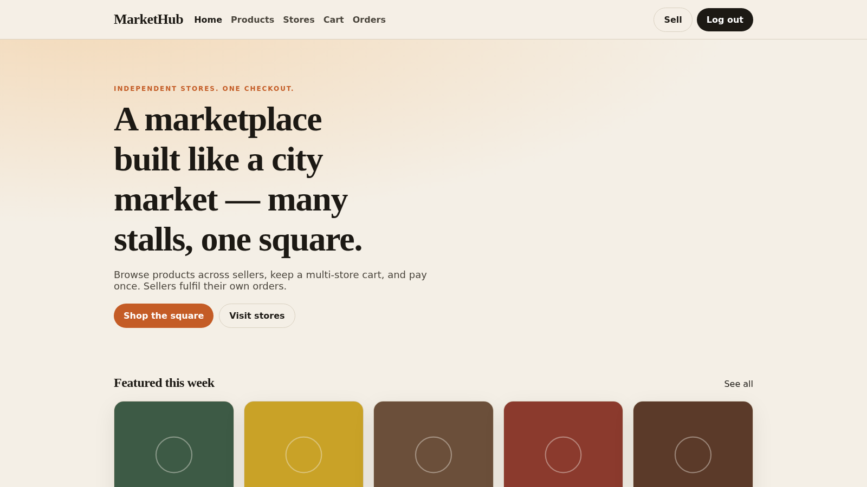Viewport: 867px width, 487px height.
Task: Open the See all featured link
Action: [x=739, y=384]
